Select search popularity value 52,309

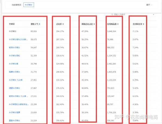[34, 56]
